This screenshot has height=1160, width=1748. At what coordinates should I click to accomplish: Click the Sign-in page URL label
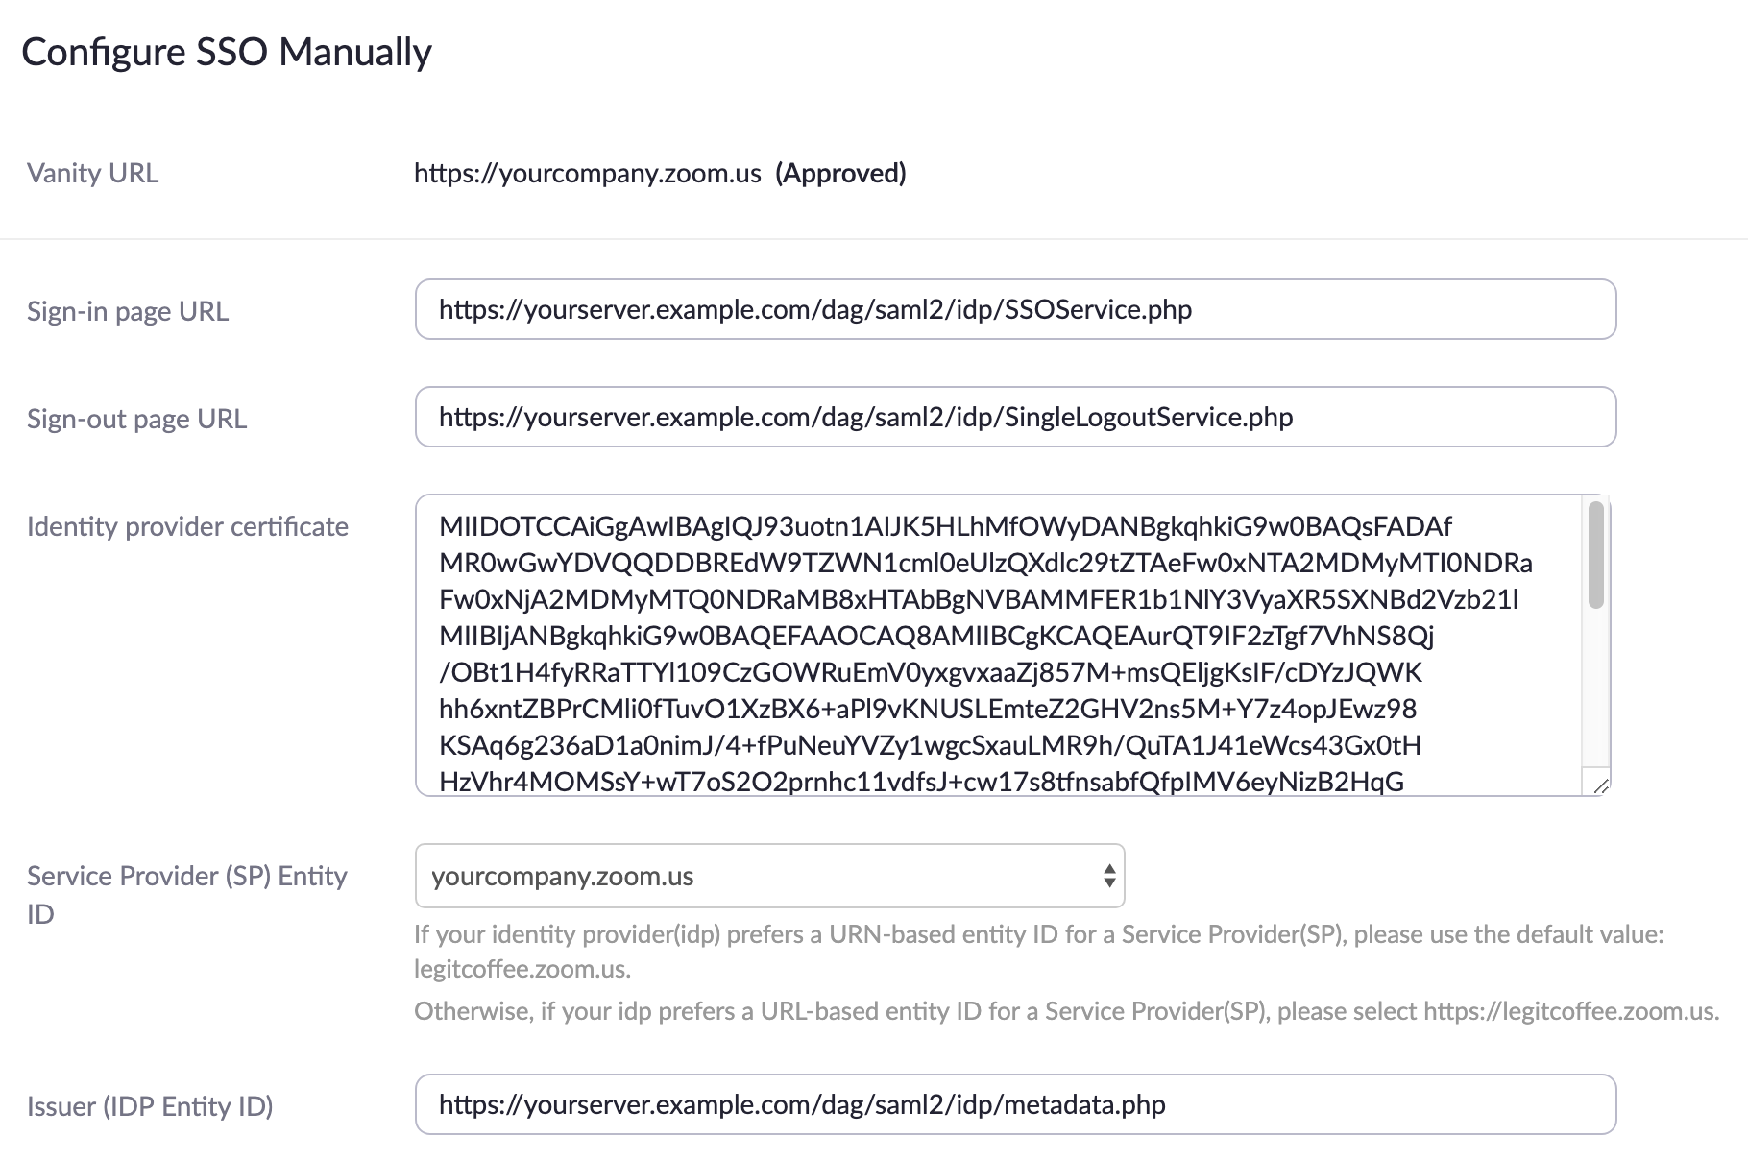tap(128, 311)
